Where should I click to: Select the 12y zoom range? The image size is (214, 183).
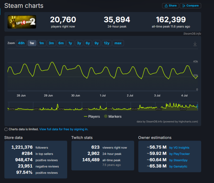coord(106,43)
